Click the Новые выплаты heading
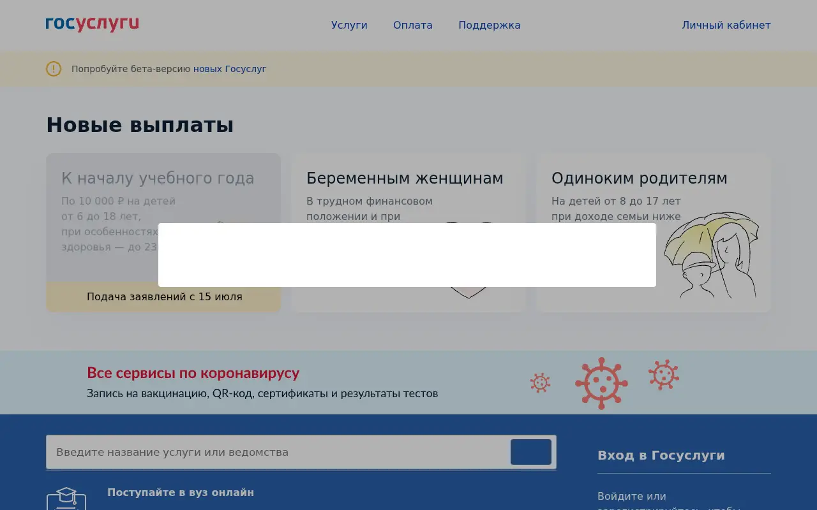Viewport: 817px width, 510px height. [140, 125]
